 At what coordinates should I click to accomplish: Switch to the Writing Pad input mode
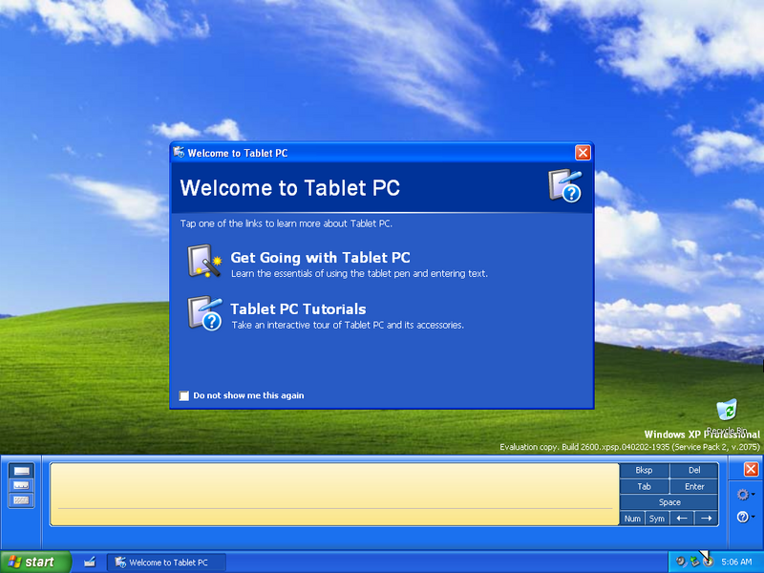(21, 471)
